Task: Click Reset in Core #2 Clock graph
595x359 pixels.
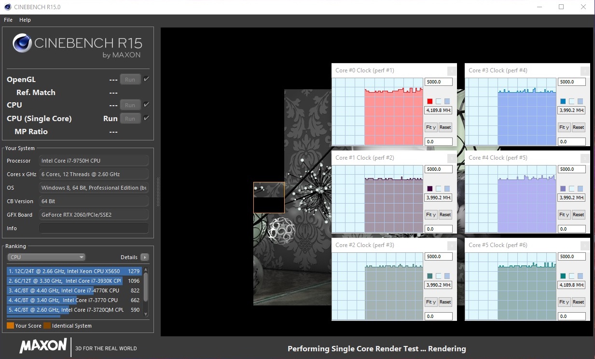Action: (x=445, y=302)
